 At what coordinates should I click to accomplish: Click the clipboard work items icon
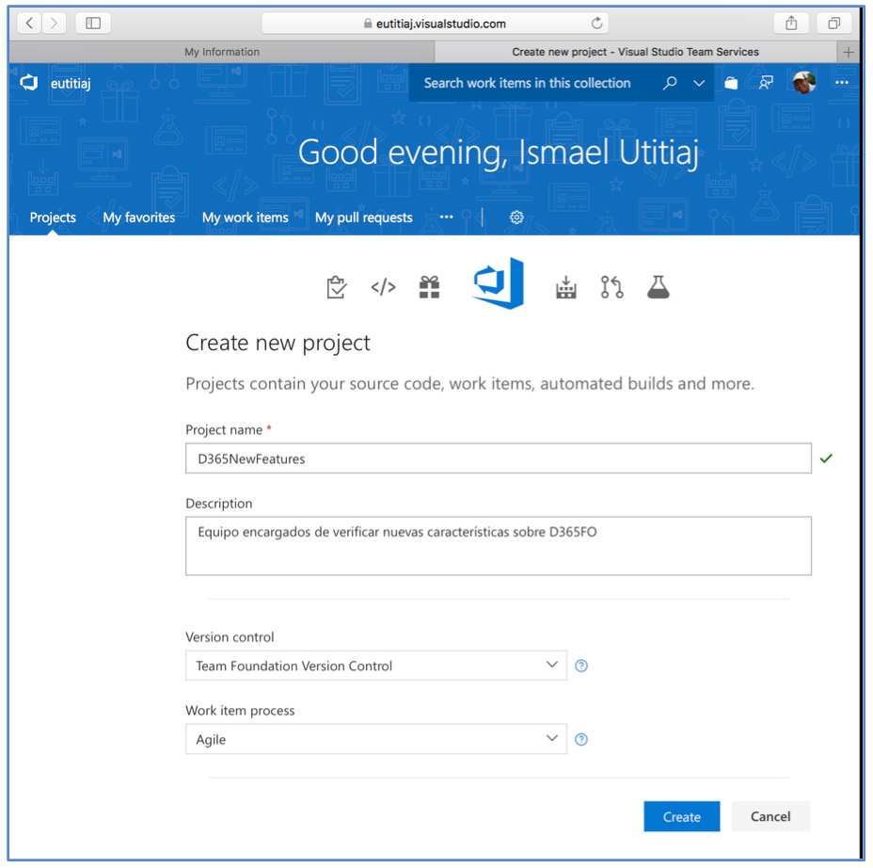(x=336, y=287)
